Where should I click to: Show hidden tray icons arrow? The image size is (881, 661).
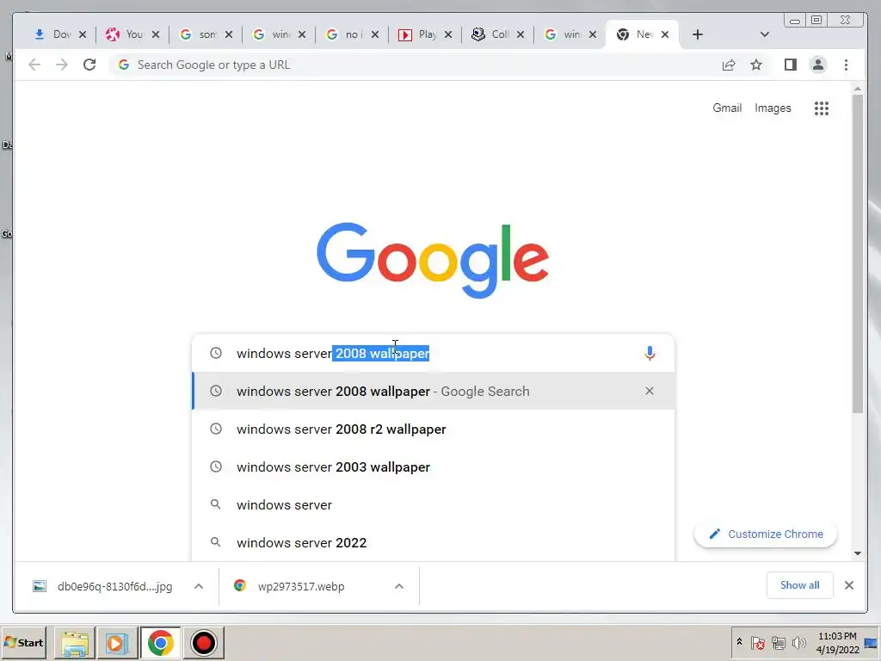coord(739,642)
